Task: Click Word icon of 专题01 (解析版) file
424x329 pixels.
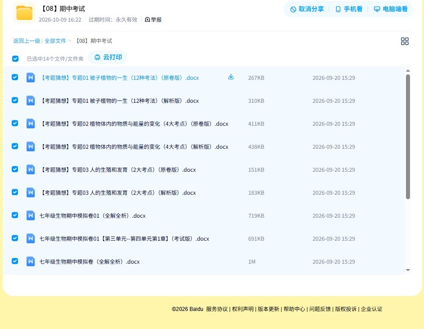Action: [x=31, y=101]
